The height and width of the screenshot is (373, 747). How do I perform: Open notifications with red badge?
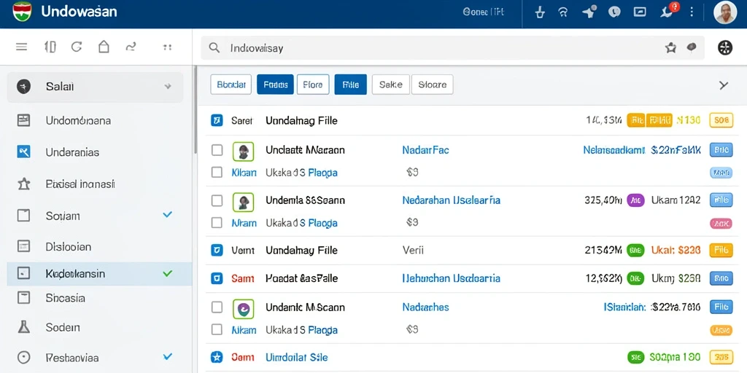(x=668, y=10)
